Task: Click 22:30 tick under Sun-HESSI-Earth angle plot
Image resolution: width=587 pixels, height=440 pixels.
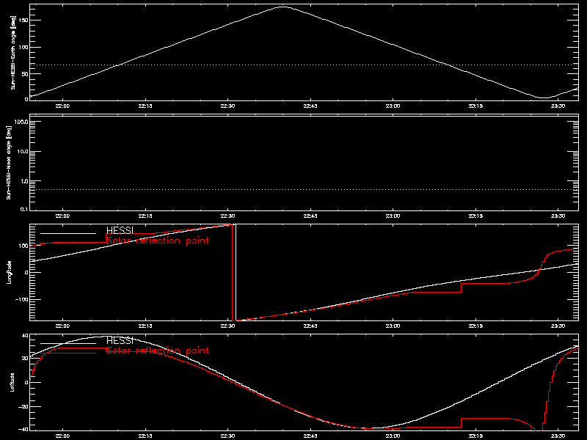Action: [x=227, y=106]
